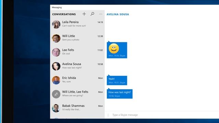Start a new conversation with plus icon
The image size is (219, 123).
[84, 14]
